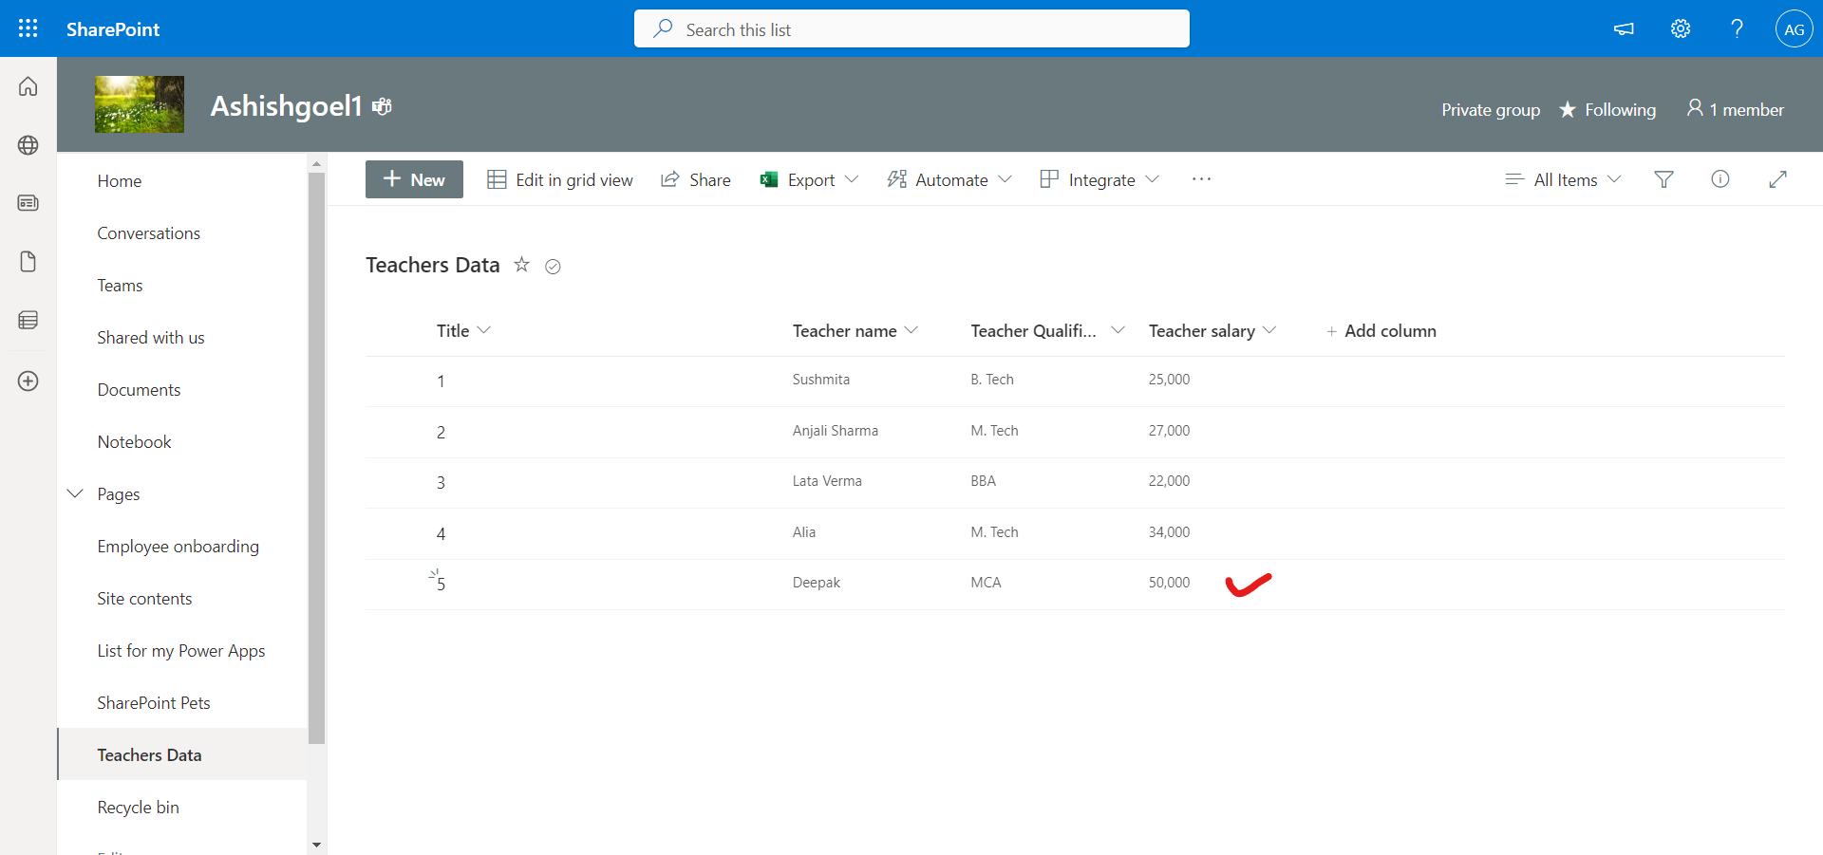Open more commands via ellipsis
This screenshot has width=1823, height=855.
click(x=1200, y=179)
